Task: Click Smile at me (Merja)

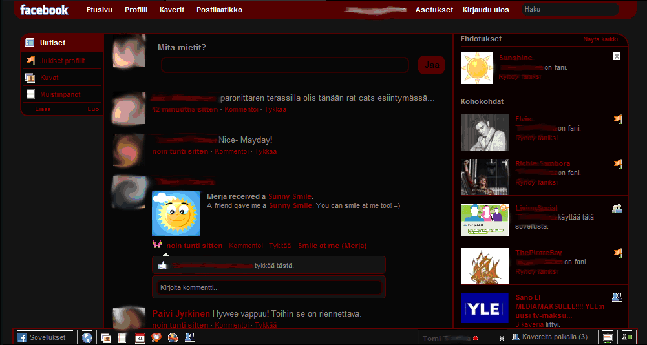Action: click(x=332, y=246)
